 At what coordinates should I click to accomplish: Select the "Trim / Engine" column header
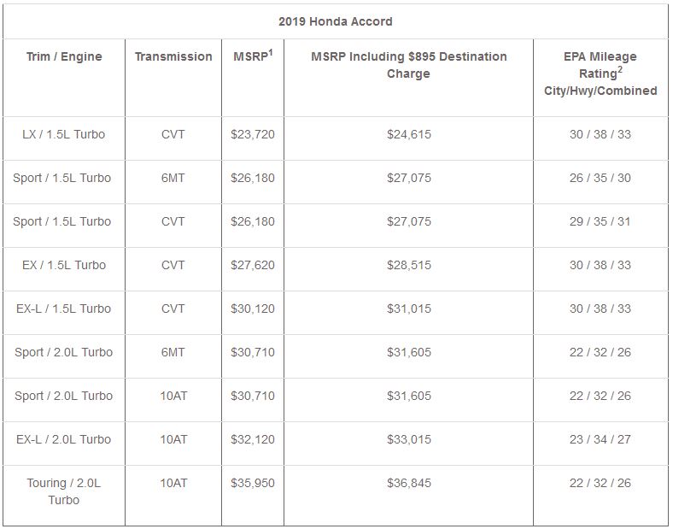(x=64, y=56)
